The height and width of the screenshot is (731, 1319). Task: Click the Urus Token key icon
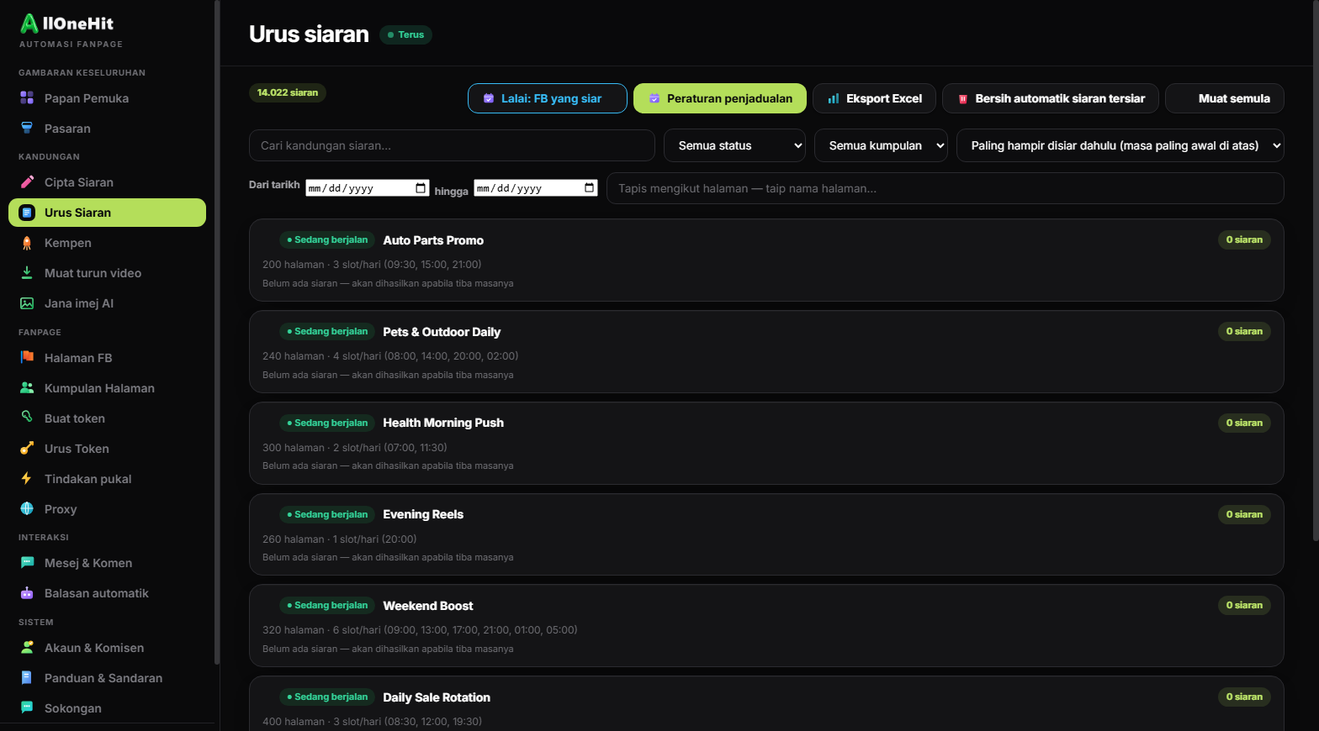pos(27,449)
